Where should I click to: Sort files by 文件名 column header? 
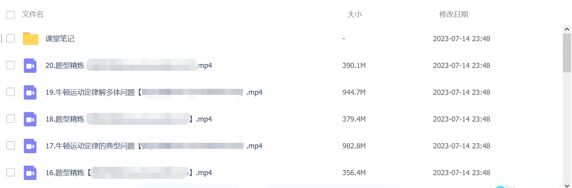coord(33,14)
